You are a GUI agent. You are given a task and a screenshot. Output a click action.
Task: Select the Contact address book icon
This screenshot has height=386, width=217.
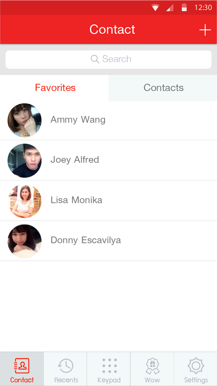point(22,366)
